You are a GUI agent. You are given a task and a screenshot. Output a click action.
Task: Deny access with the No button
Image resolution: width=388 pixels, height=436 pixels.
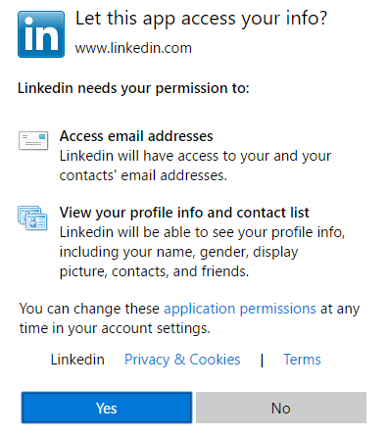(x=281, y=408)
